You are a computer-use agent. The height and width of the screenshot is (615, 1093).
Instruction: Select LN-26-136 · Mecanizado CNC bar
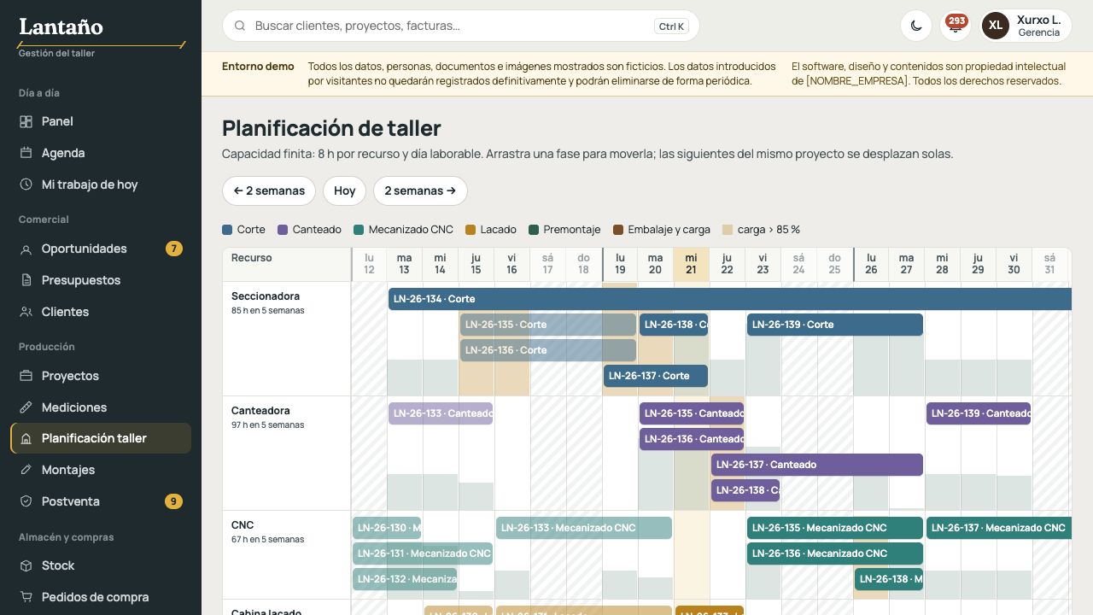pos(835,553)
